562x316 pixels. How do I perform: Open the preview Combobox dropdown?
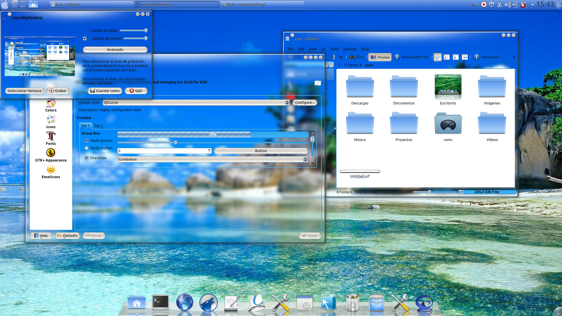point(213,159)
